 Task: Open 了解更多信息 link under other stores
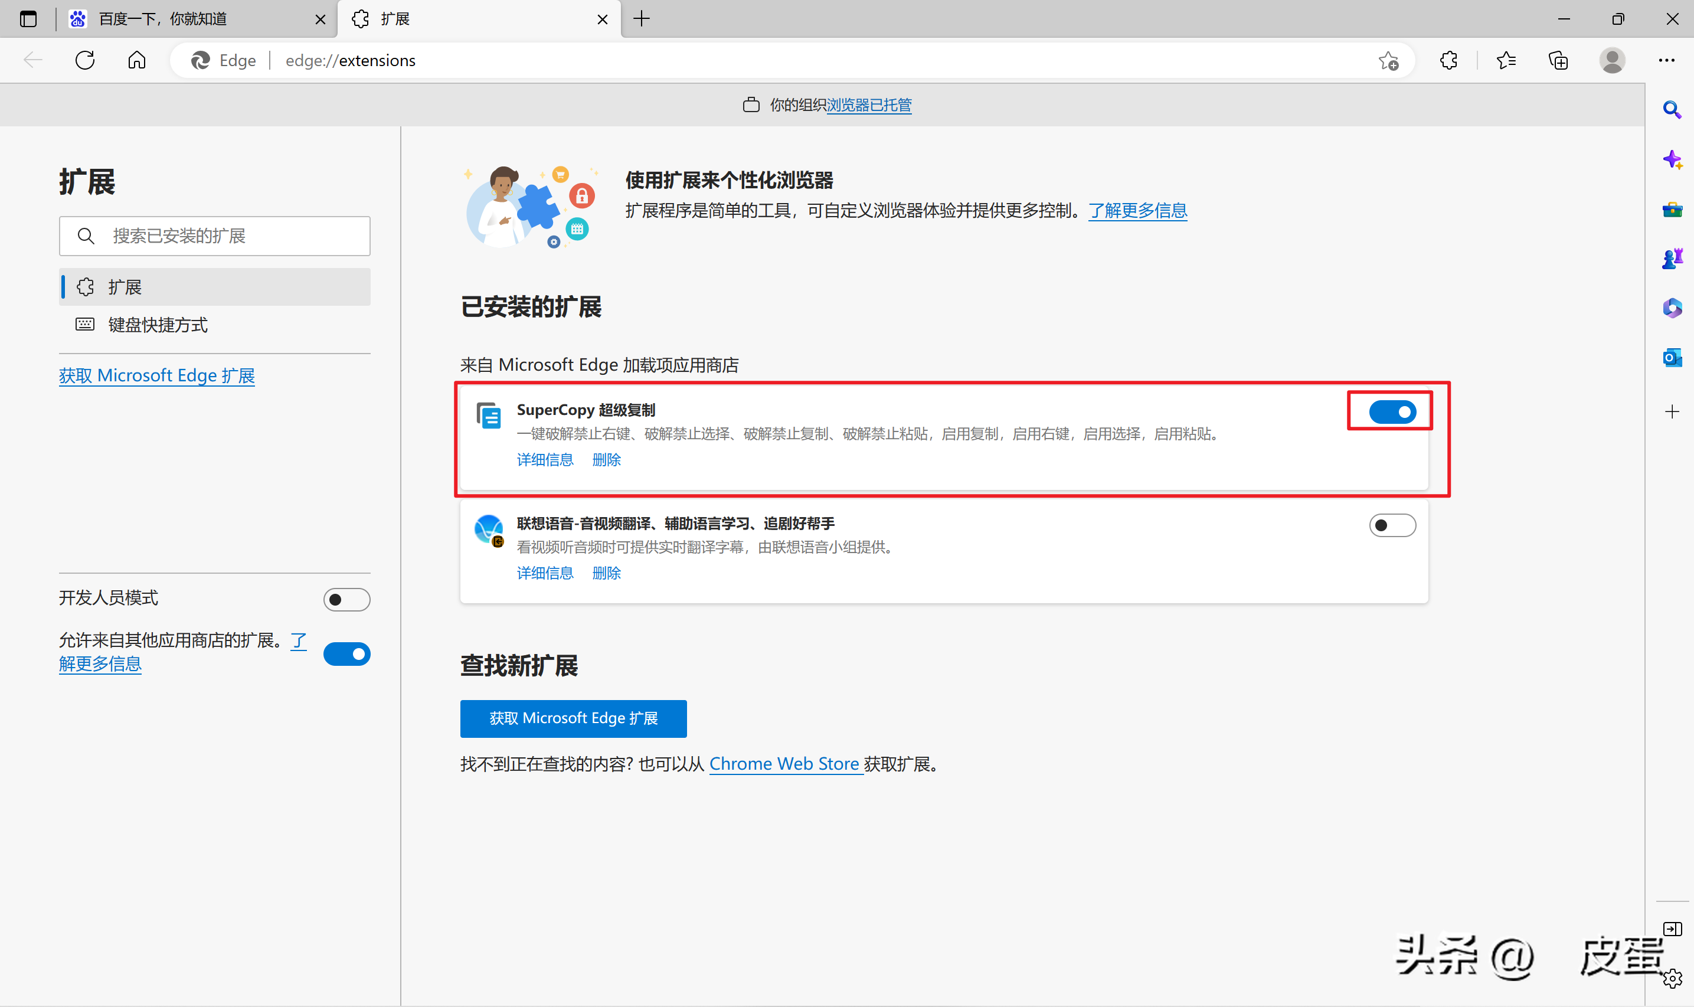point(100,663)
